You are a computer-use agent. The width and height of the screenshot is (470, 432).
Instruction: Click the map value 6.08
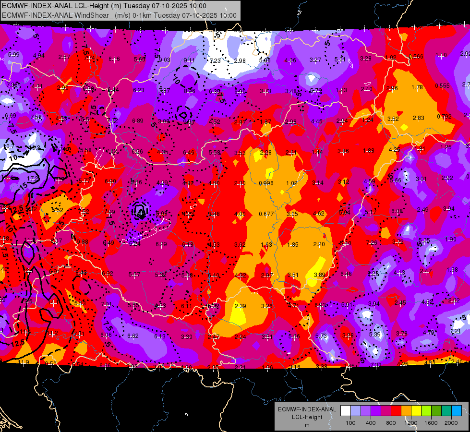coord(397,211)
